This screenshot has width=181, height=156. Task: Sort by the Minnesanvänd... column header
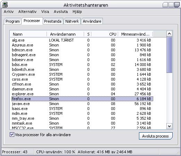tap(135, 34)
